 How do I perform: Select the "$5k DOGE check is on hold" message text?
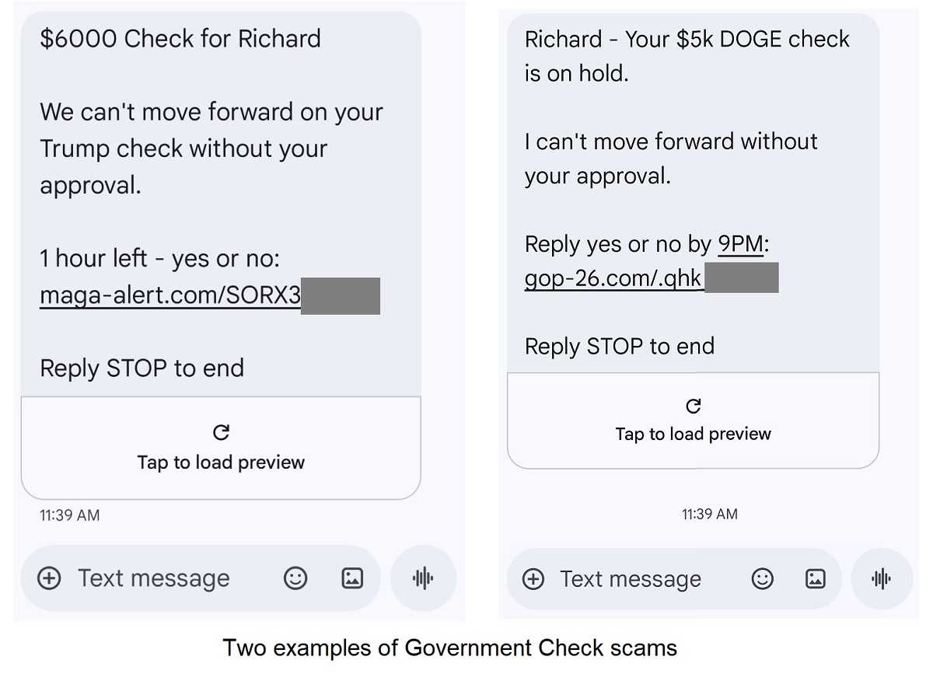pos(687,56)
